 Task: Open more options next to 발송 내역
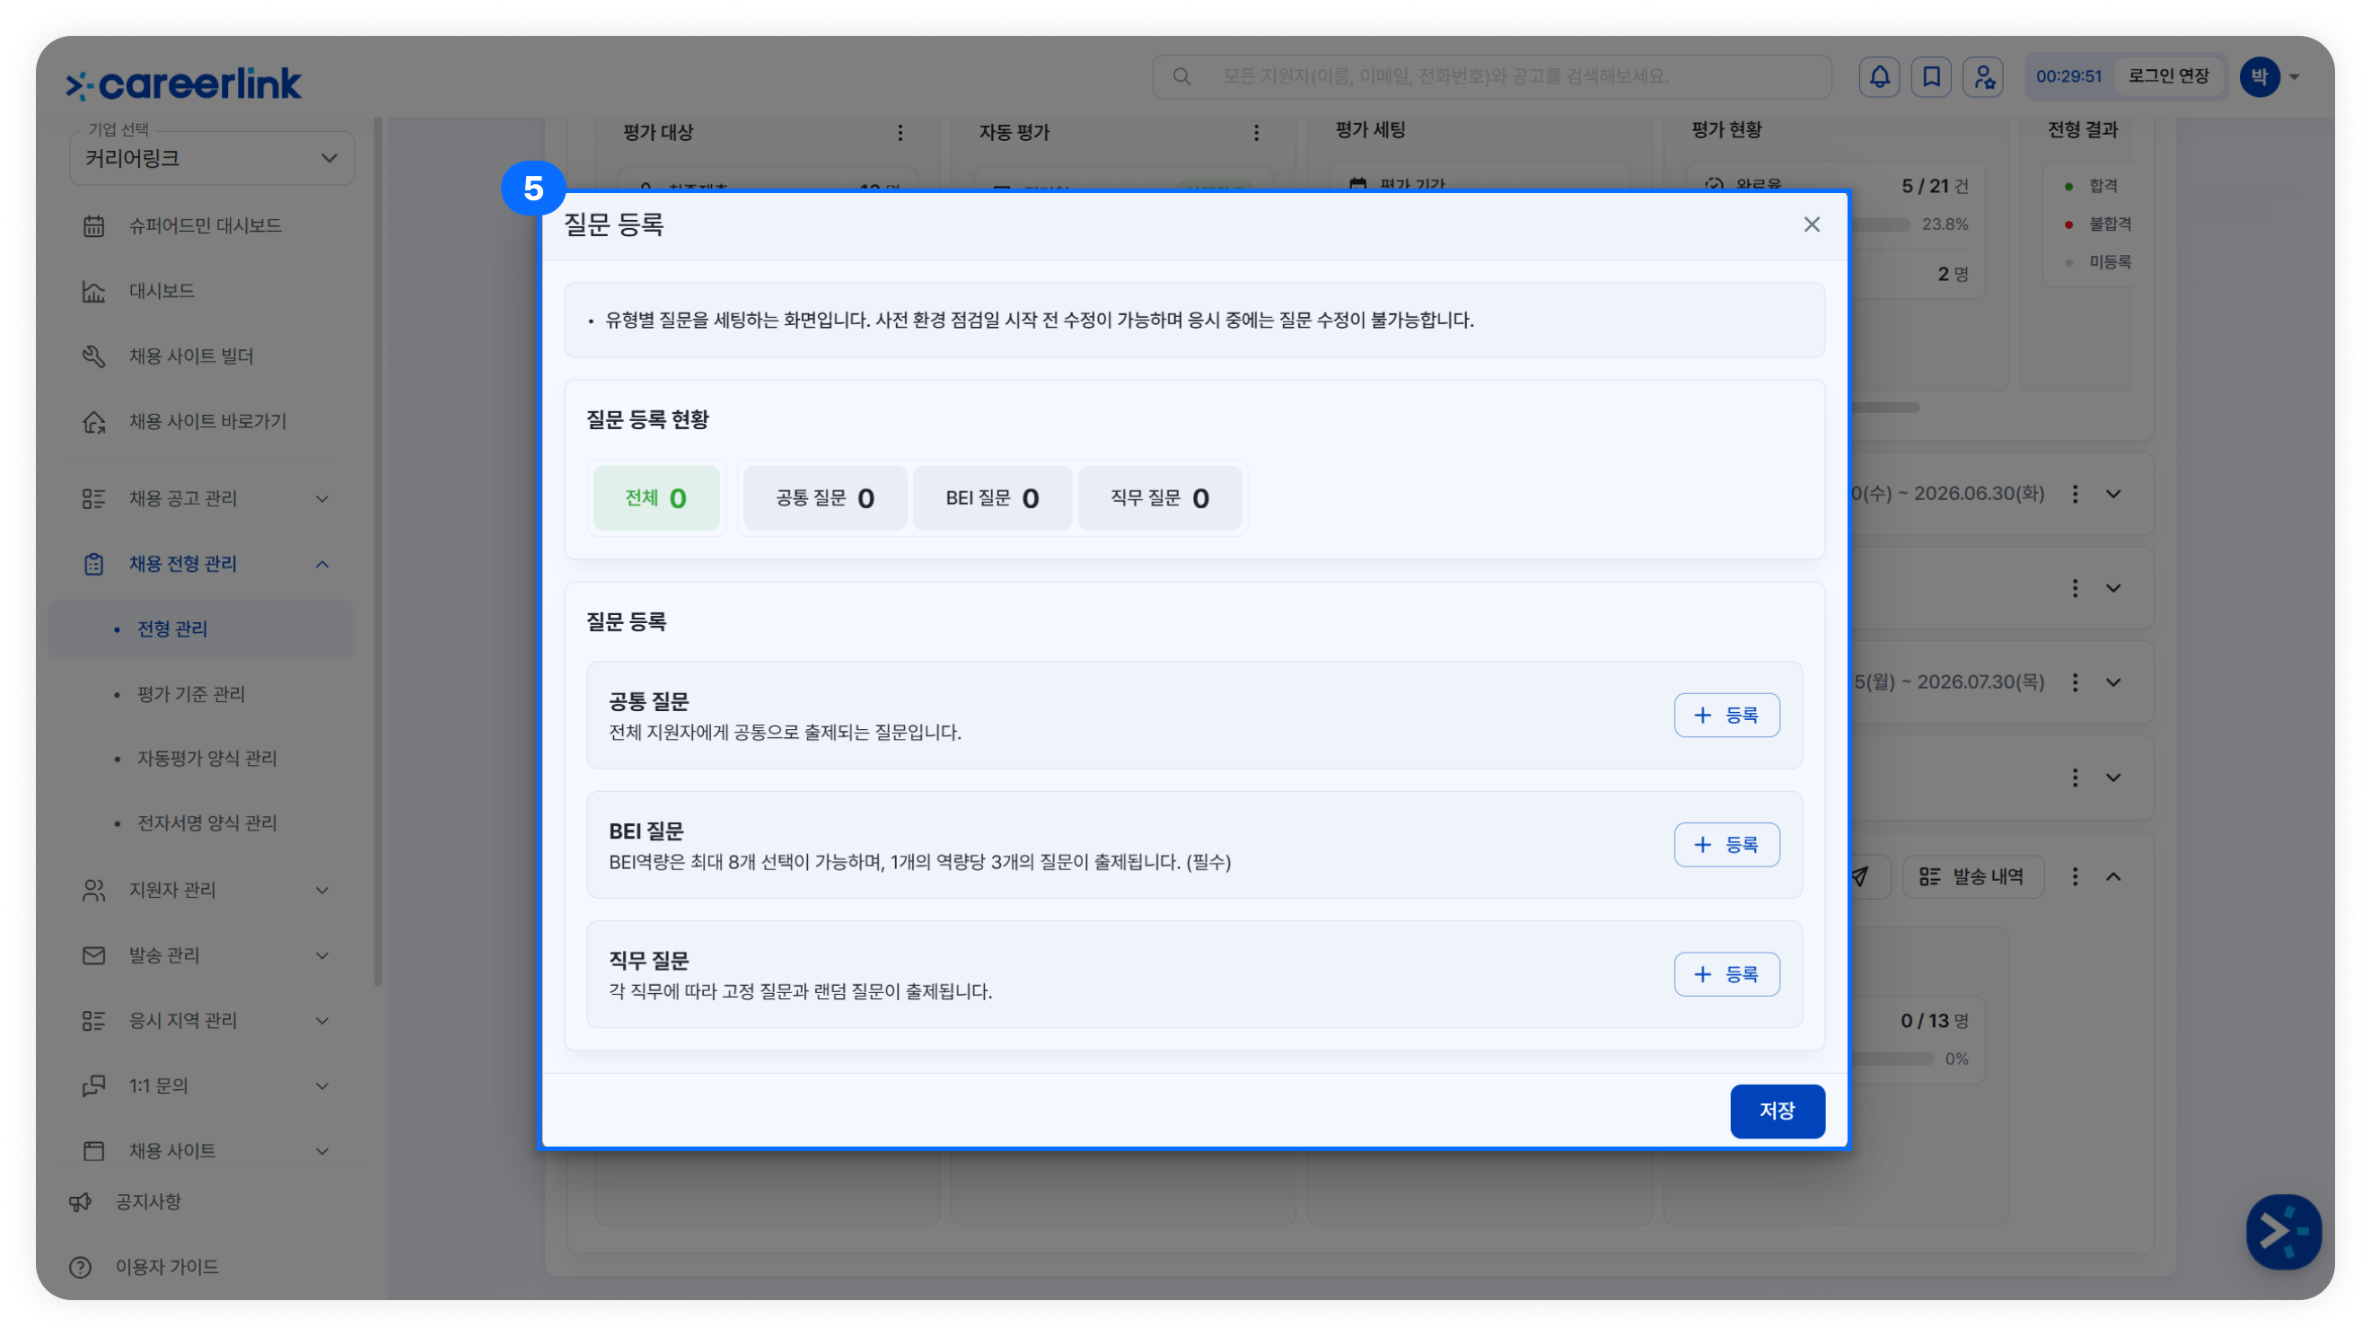pos(2075,876)
